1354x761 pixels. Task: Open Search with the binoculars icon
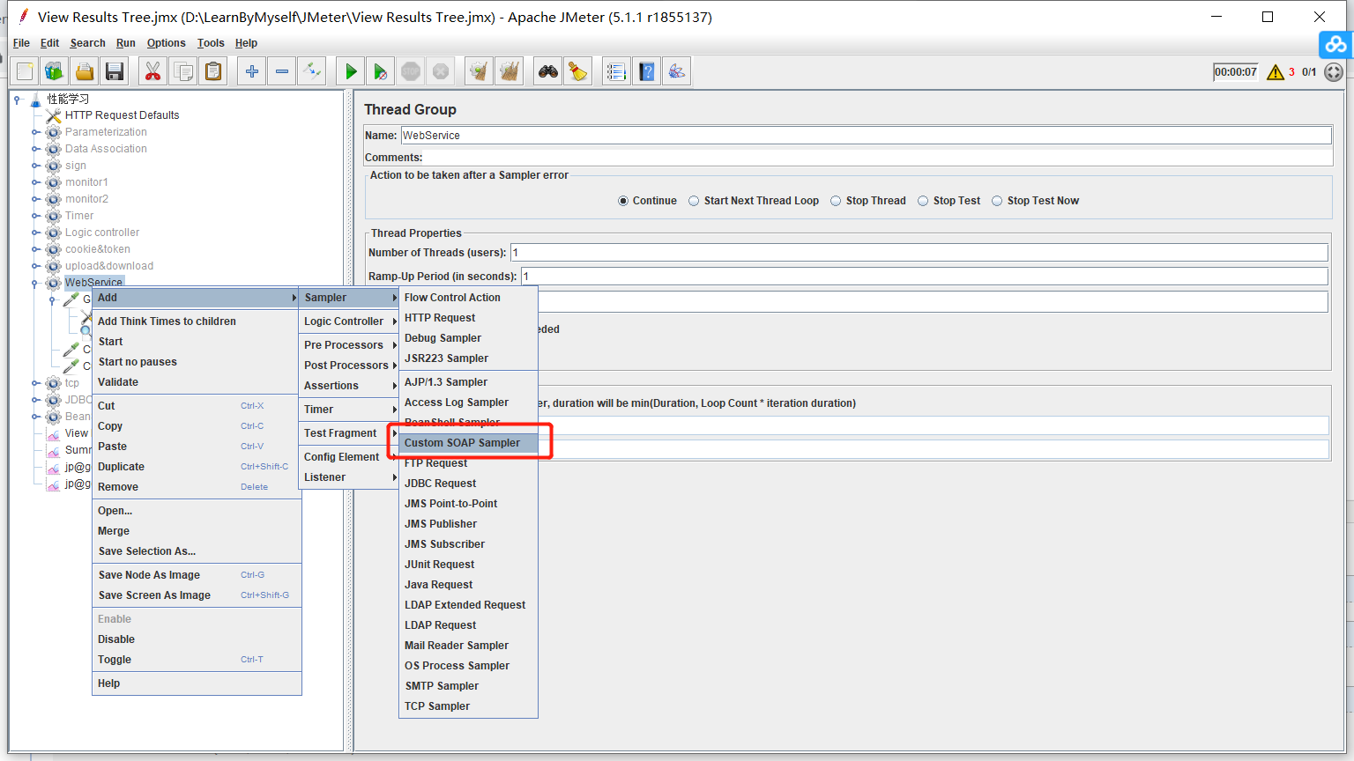(x=548, y=71)
